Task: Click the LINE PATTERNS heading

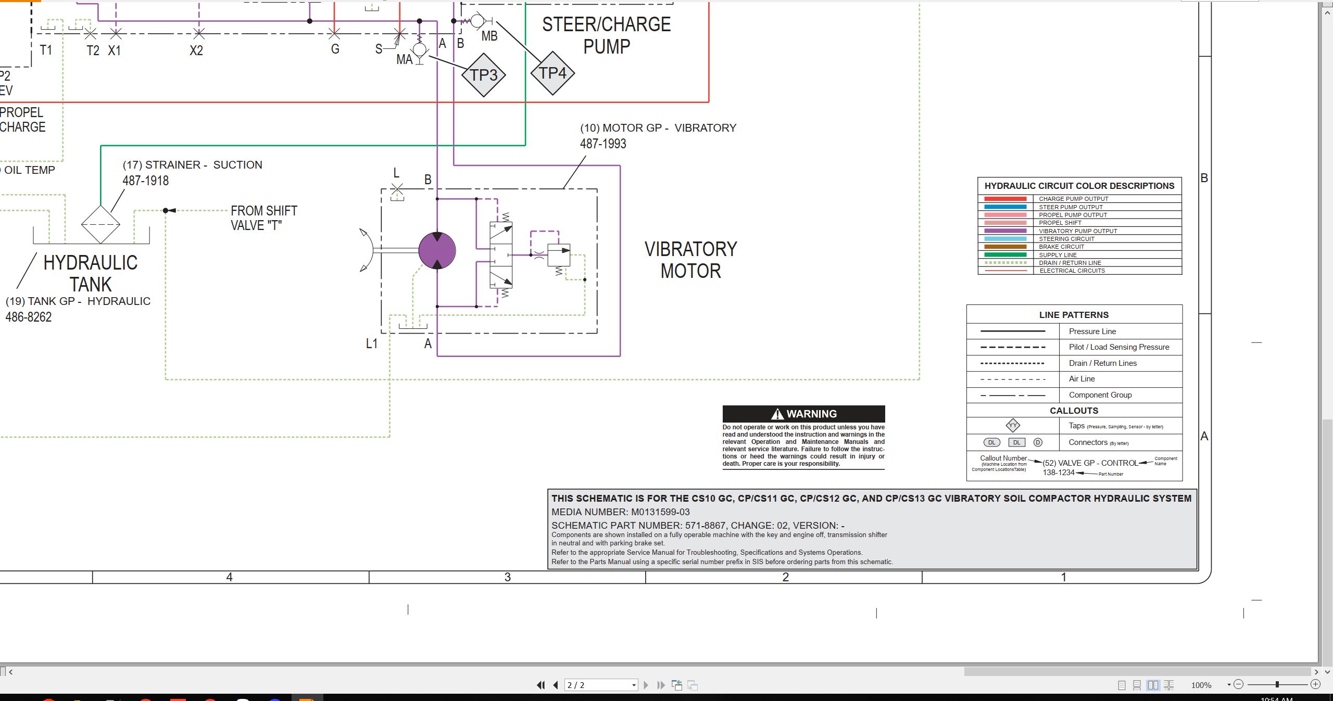Action: 1074,315
